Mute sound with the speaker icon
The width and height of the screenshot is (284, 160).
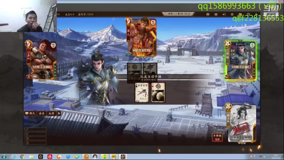(x=224, y=14)
